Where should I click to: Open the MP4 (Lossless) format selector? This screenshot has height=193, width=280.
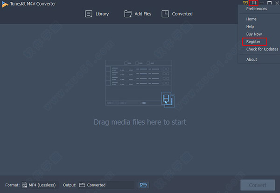42,185
